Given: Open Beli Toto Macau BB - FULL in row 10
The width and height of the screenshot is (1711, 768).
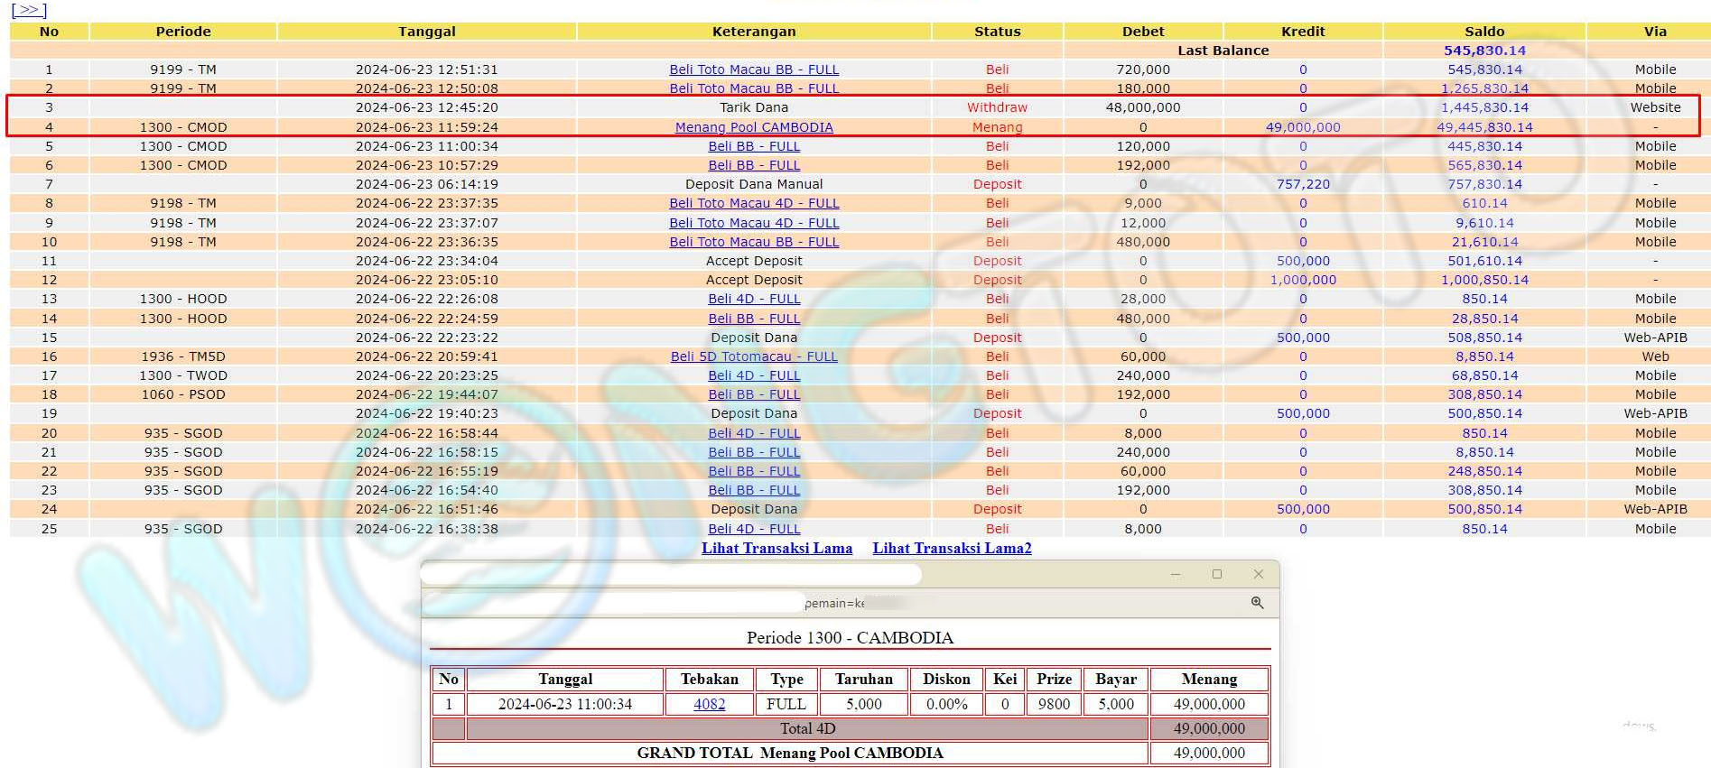Looking at the screenshot, I should [x=754, y=242].
